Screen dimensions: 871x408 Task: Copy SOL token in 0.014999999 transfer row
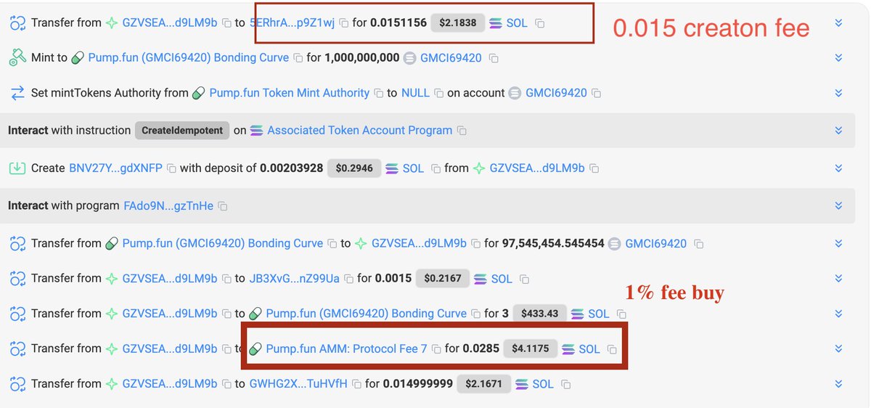[x=565, y=384]
